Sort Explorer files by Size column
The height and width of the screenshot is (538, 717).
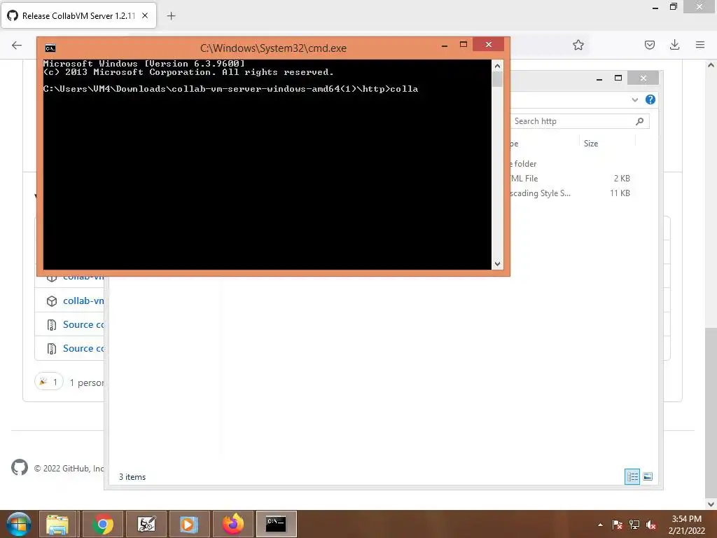click(x=591, y=143)
